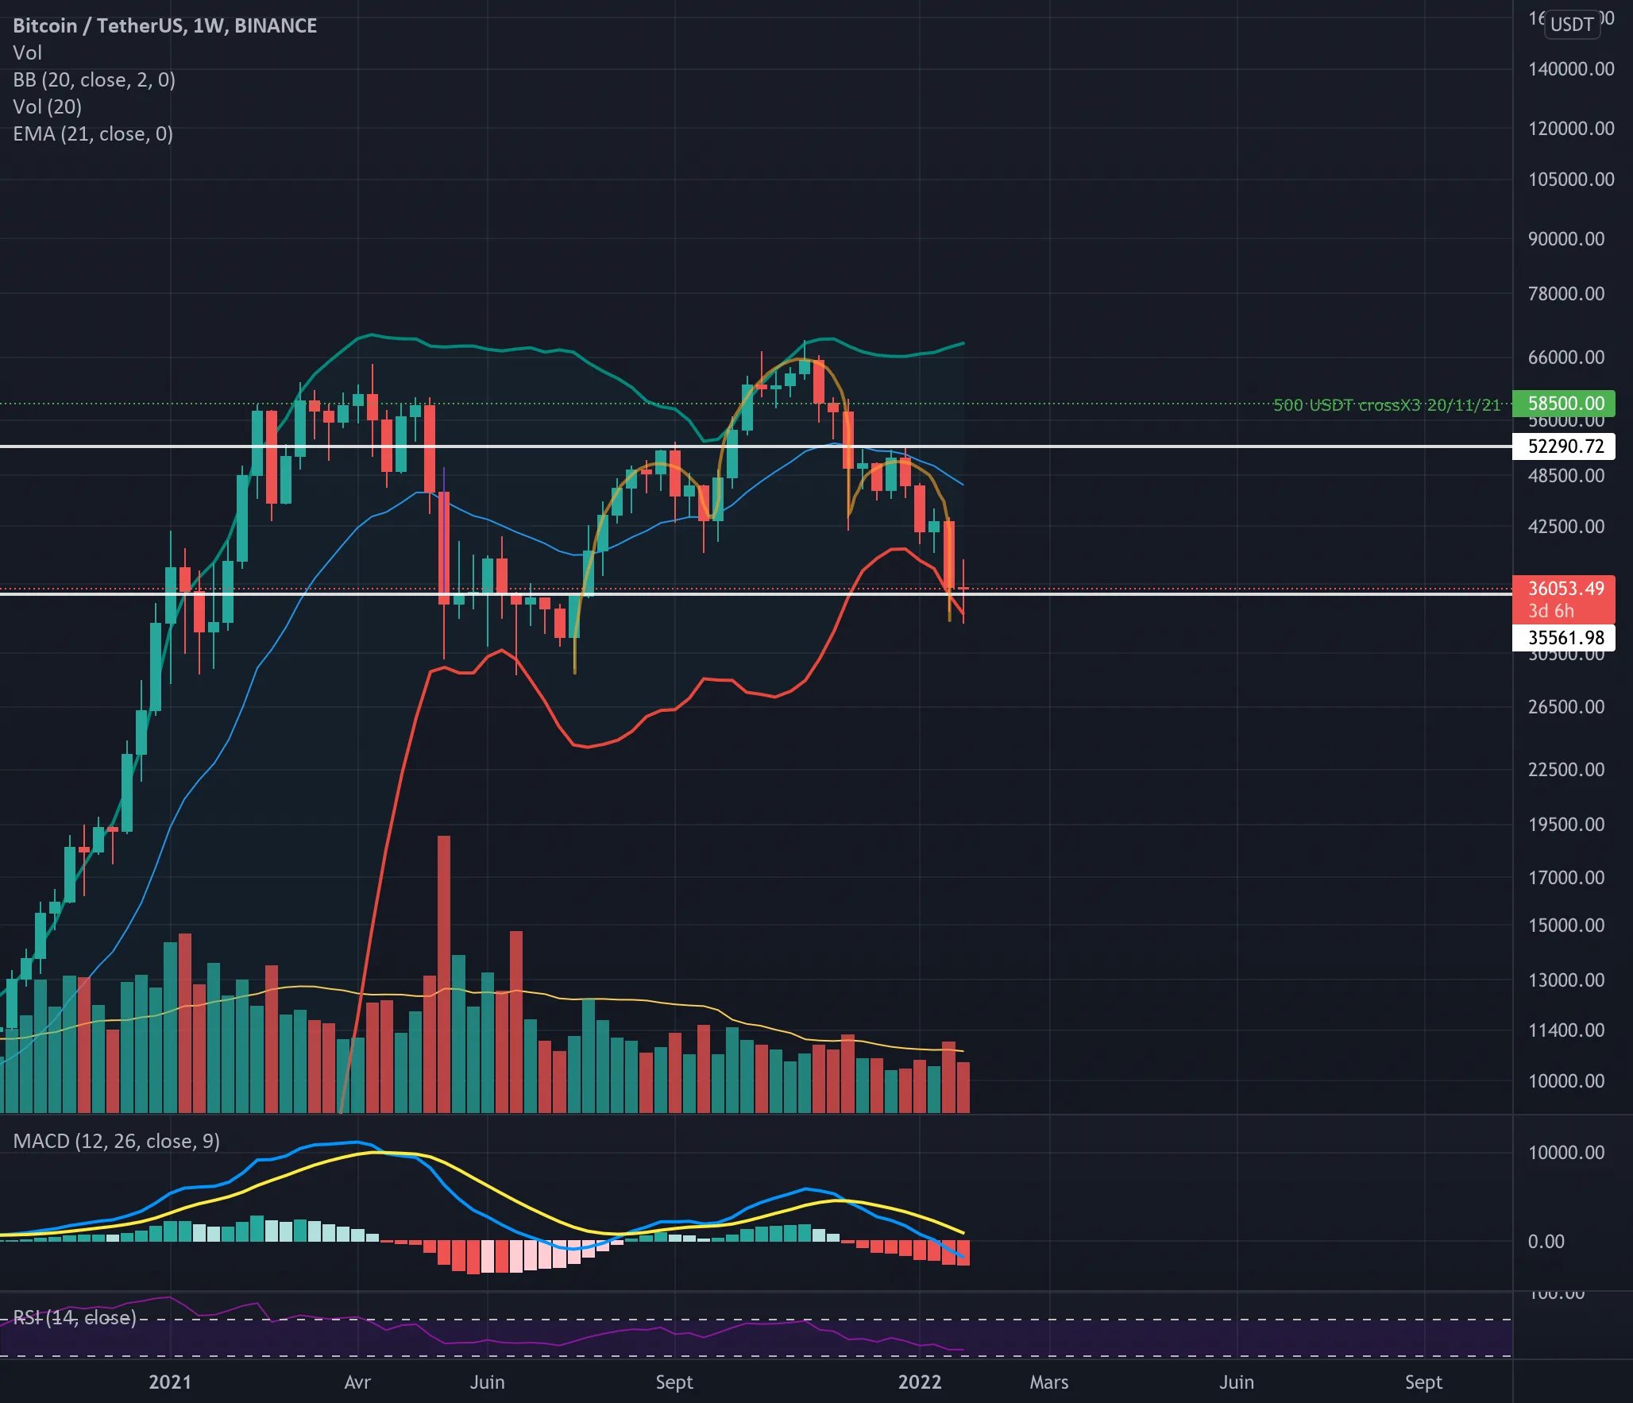Click the Sept label before 2022
The image size is (1633, 1403).
pos(674,1382)
